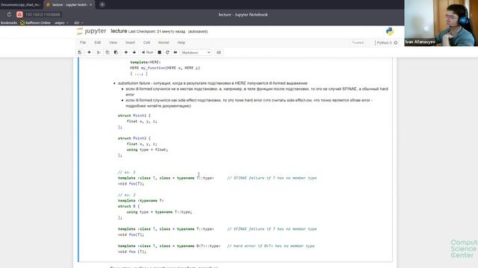Open a new browser tab
The width and height of the screenshot is (478, 268).
point(102,4)
